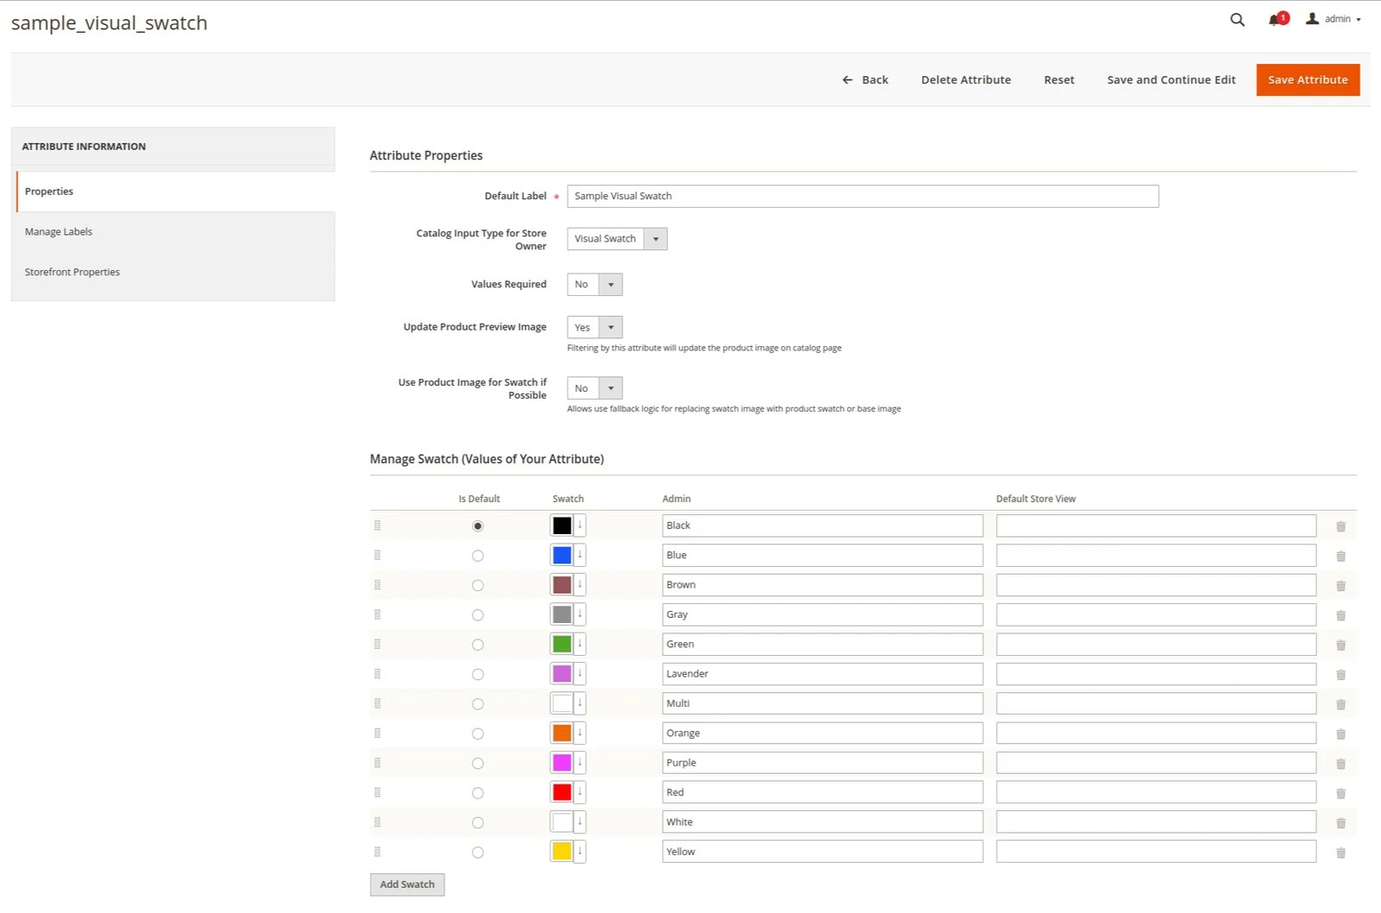The width and height of the screenshot is (1381, 913).
Task: Delete the Lavender swatch row
Action: pos(1340,675)
